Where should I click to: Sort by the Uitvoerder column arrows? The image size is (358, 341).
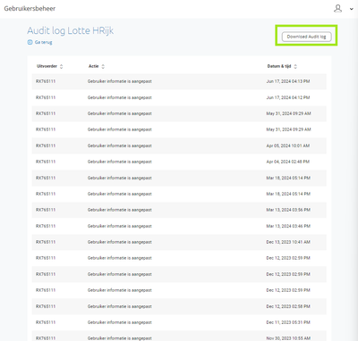click(61, 66)
